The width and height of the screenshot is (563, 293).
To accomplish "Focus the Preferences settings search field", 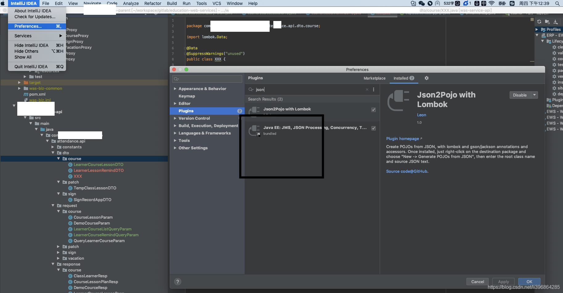I will (x=207, y=79).
